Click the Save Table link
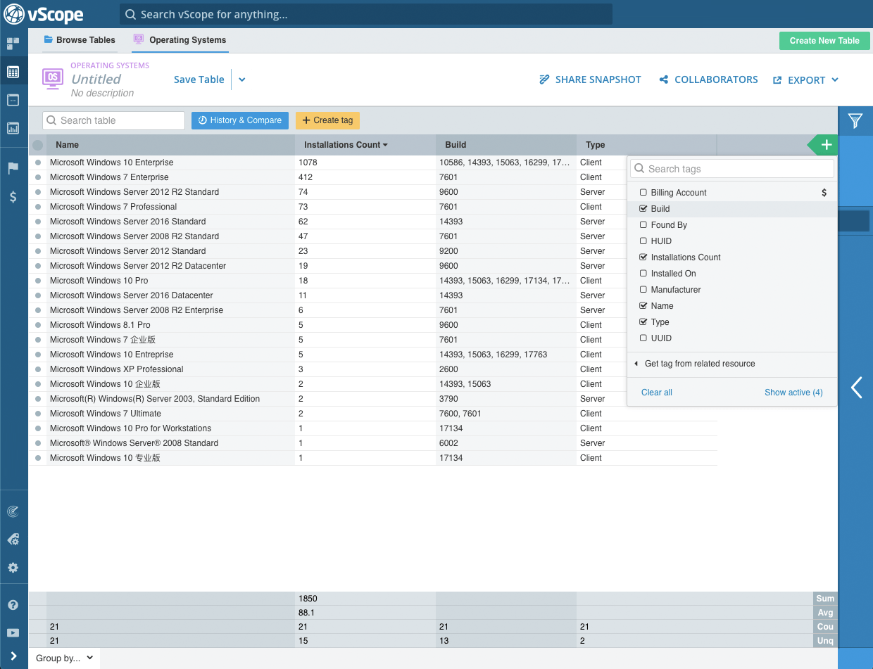Viewport: 873px width, 669px height. point(199,79)
